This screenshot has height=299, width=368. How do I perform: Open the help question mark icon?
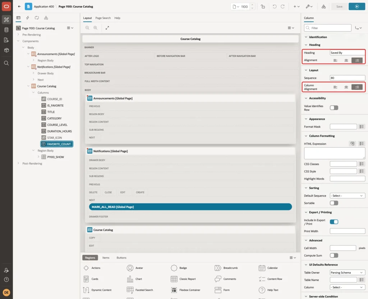[6, 280]
